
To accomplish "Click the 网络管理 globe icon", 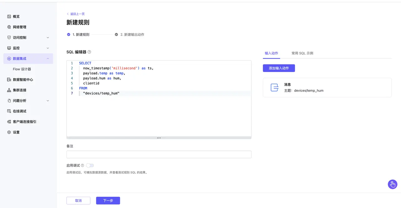I will [x=9, y=27].
